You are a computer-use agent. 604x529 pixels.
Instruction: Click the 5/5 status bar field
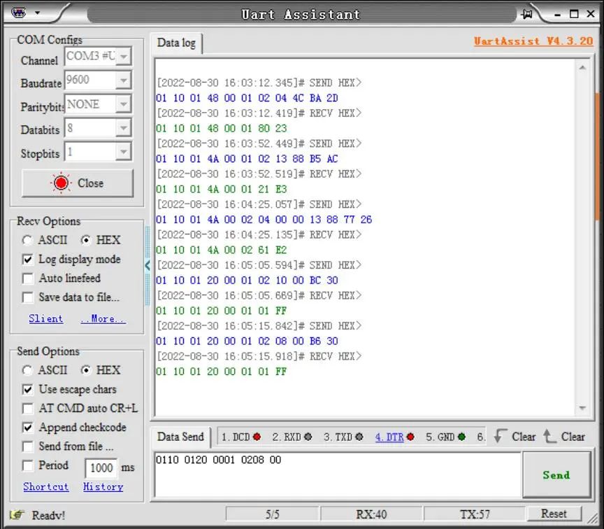tap(273, 514)
